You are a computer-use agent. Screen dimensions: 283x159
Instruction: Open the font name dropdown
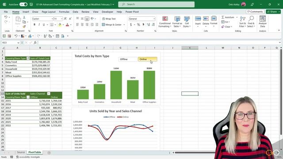pos(52,19)
